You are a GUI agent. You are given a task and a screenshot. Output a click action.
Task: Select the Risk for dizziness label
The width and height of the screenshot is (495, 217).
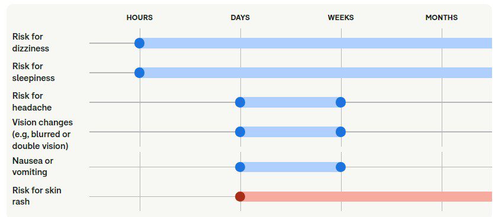[31, 43]
